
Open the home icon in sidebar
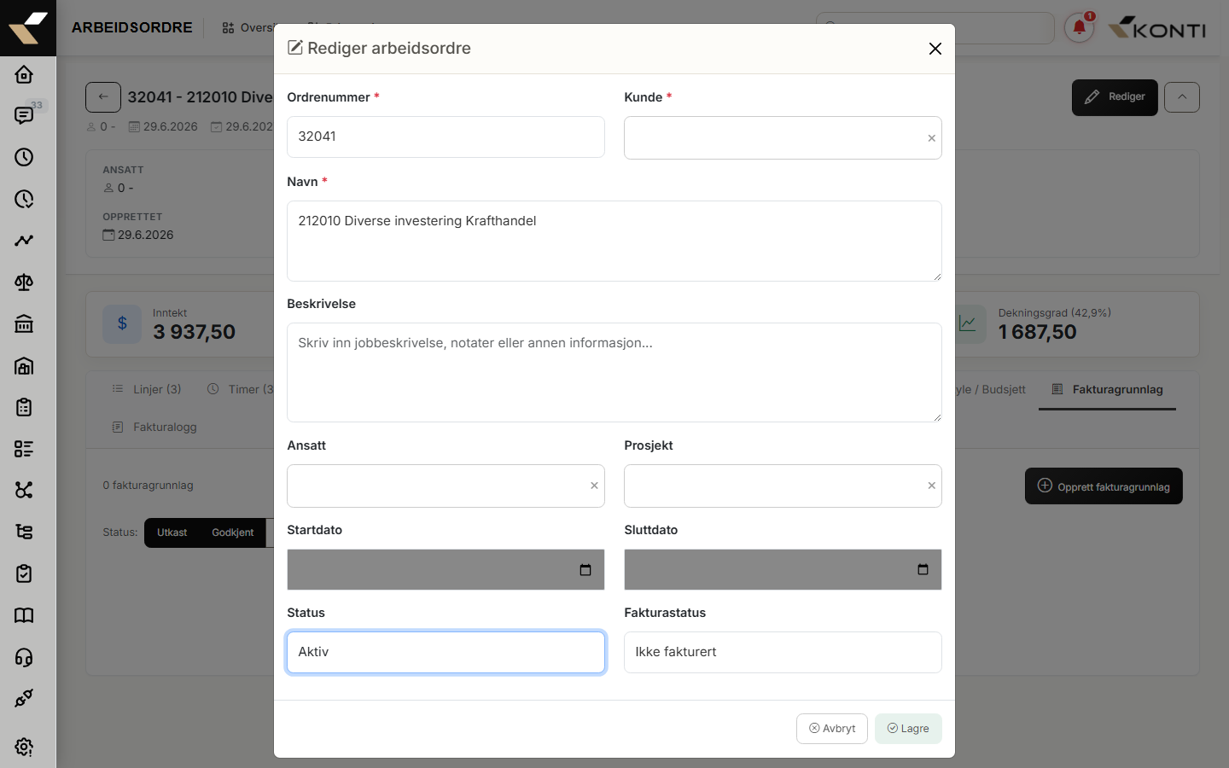[24, 74]
